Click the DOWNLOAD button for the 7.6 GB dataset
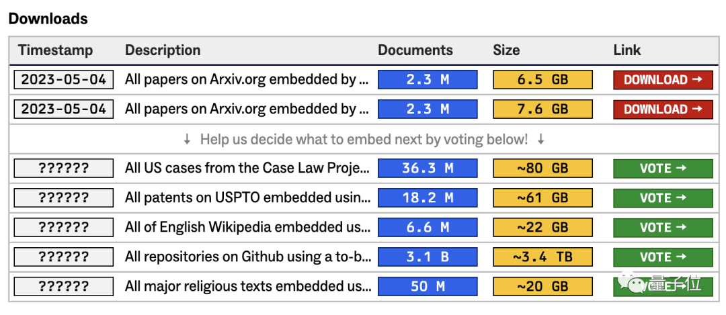726x315 pixels. [x=663, y=109]
